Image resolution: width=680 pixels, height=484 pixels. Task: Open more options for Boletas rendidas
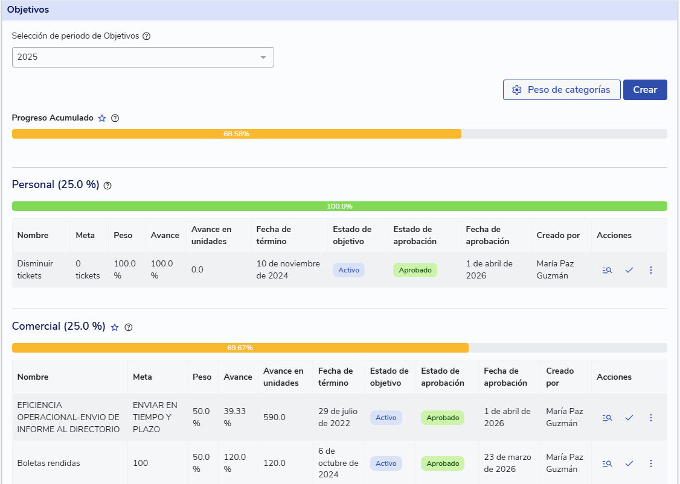(651, 464)
